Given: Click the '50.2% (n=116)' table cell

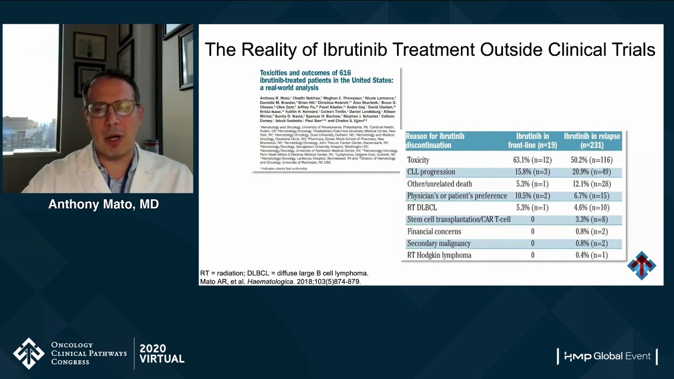Looking at the screenshot, I should 591,160.
